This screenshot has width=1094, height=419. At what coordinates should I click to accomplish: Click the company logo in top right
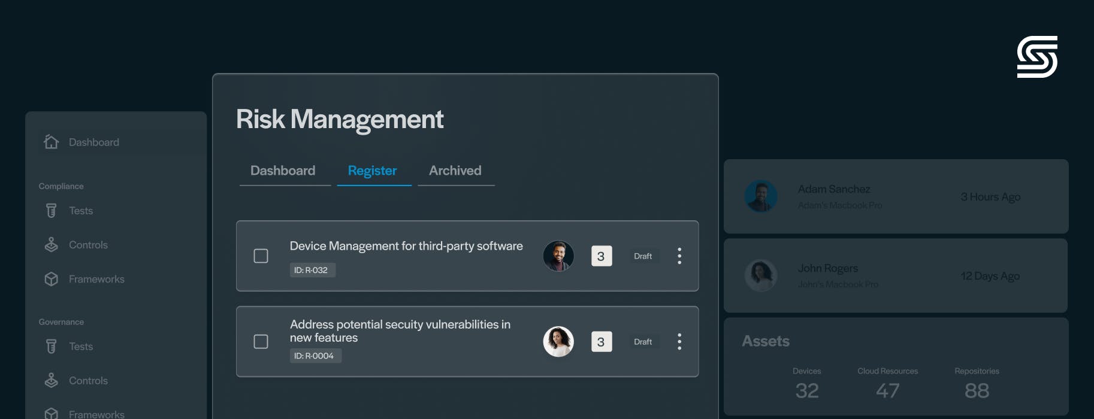[x=1037, y=57]
